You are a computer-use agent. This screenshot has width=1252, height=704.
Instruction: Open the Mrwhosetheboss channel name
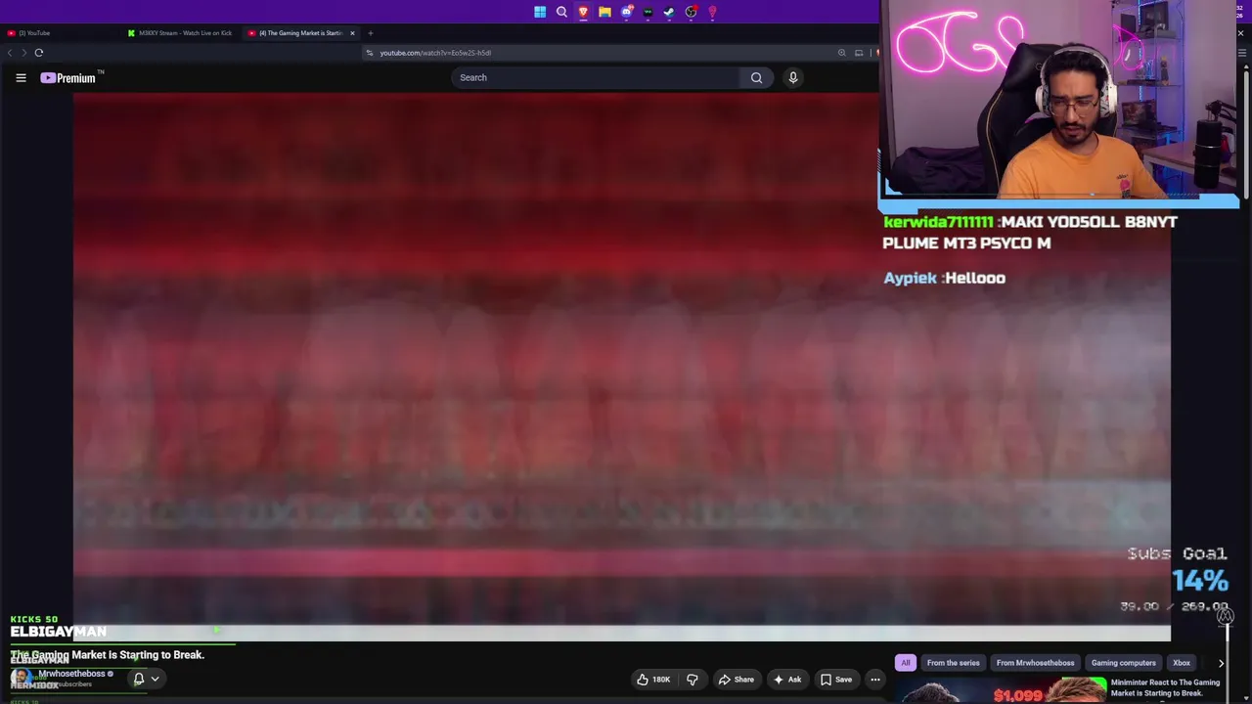coord(71,674)
